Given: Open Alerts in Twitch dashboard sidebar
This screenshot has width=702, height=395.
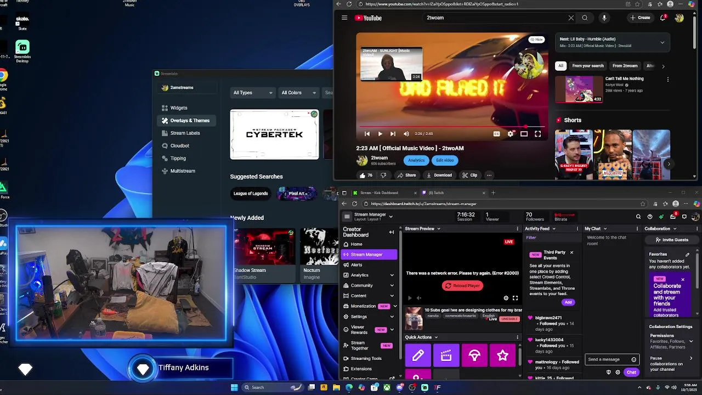Looking at the screenshot, I should coord(356,265).
